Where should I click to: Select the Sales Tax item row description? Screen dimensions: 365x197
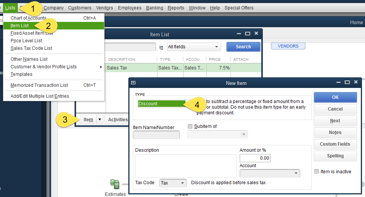[131, 68]
